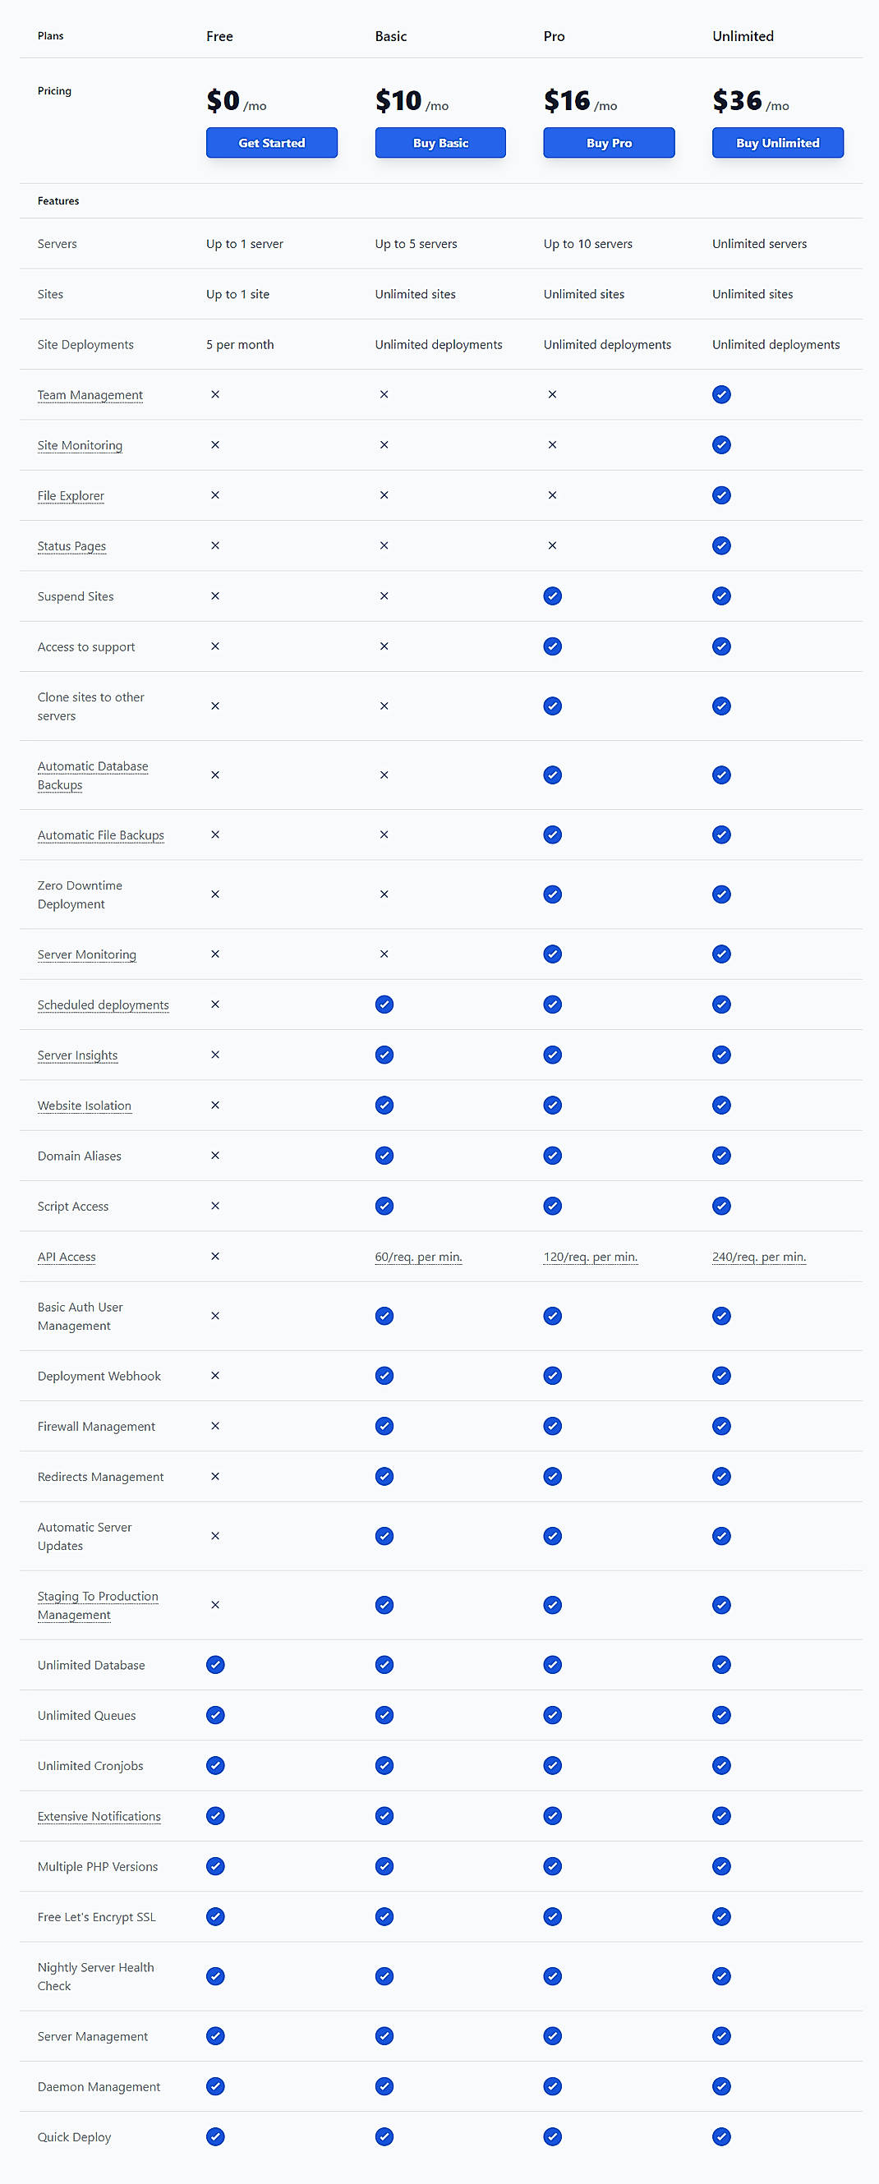Viewport: 879px width, 2184px height.
Task: Open the Staging To Production Management link
Action: pos(98,1605)
